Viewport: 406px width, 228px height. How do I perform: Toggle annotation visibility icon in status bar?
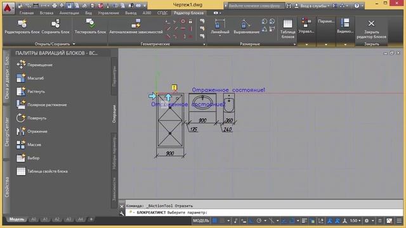coord(329,221)
